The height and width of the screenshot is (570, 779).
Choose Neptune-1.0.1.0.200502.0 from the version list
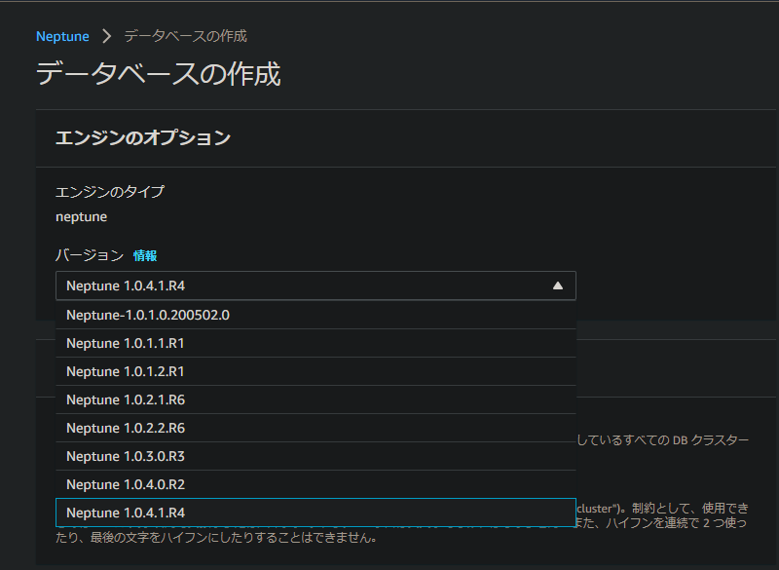coord(315,315)
